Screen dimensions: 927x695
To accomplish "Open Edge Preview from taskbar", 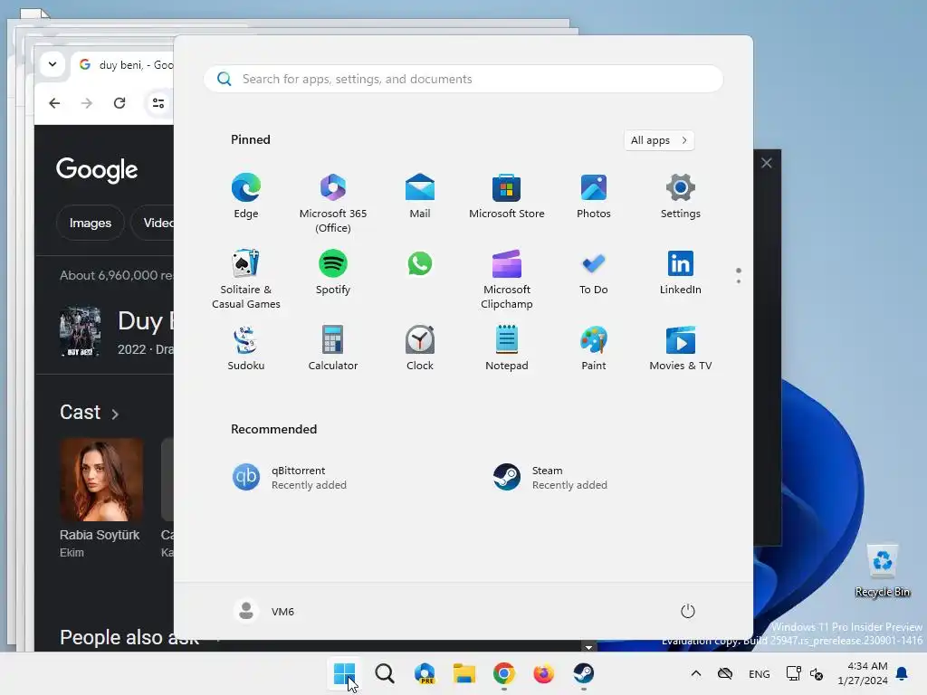I will tap(425, 673).
